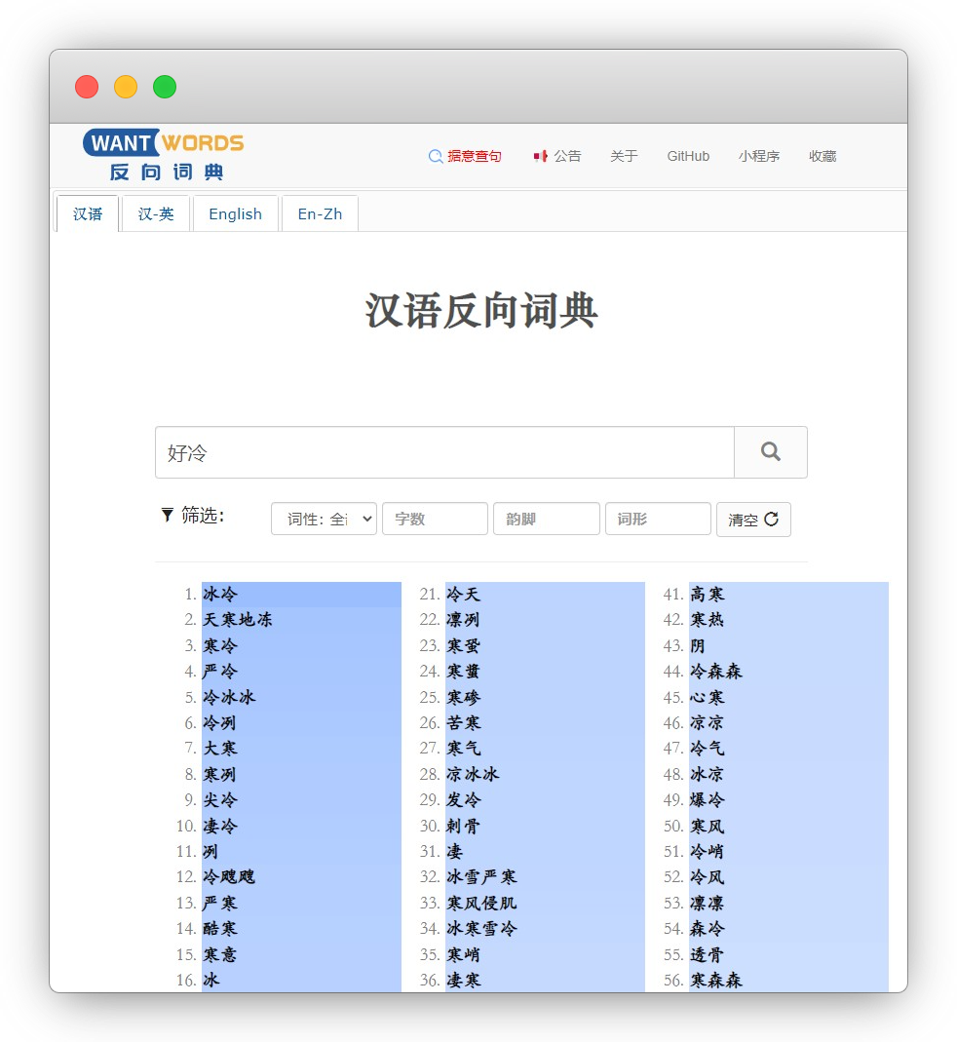Click the WantWords logo
Screen dimensions: 957x1042
162,142
